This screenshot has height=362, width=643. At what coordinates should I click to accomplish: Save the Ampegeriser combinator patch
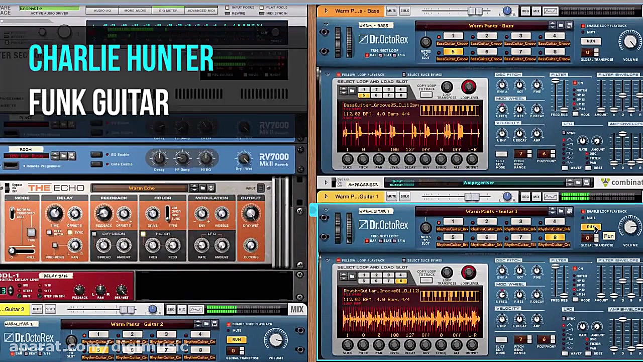click(x=587, y=183)
